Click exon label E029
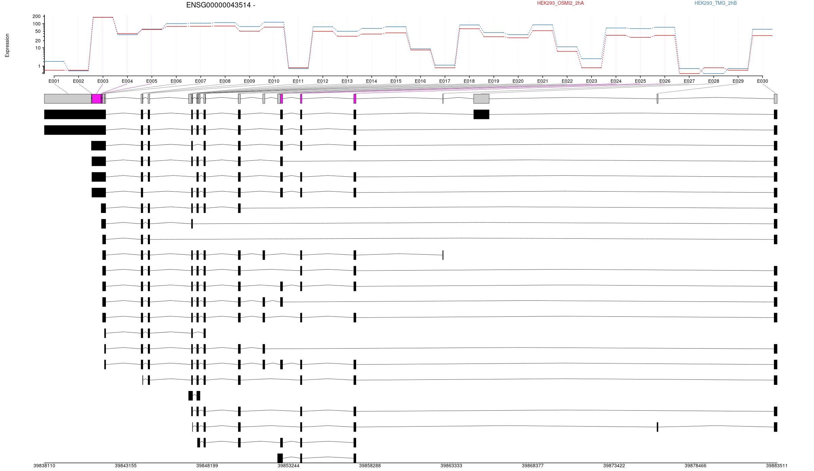This screenshot has width=814, height=471. 738,81
